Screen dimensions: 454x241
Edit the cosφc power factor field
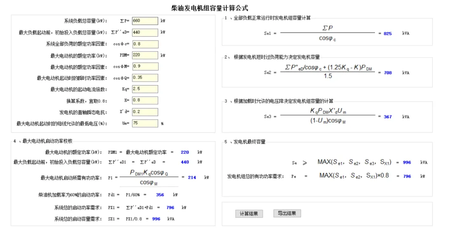(x=145, y=44)
